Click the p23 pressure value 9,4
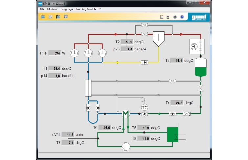The height and width of the screenshot is (160, 248). 127,49
